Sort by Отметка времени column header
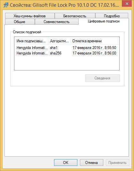Screen dimensions: 134x171 click(x=94, y=41)
